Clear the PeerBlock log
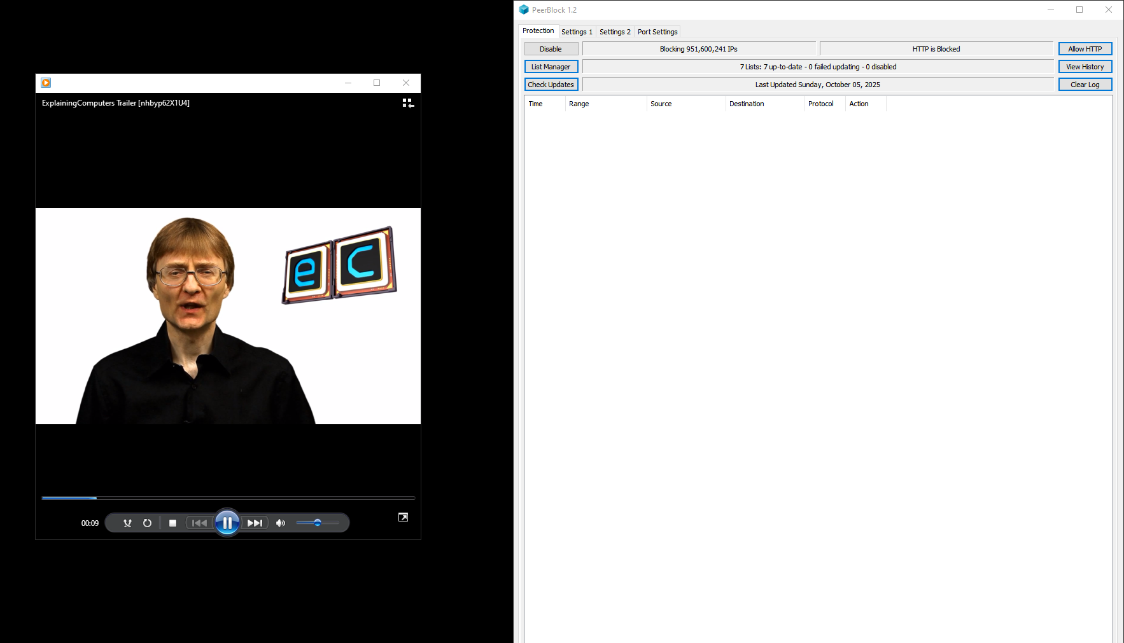The height and width of the screenshot is (643, 1124). pos(1085,85)
